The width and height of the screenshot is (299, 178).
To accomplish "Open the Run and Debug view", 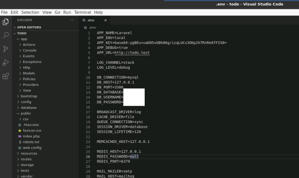I will [6, 63].
